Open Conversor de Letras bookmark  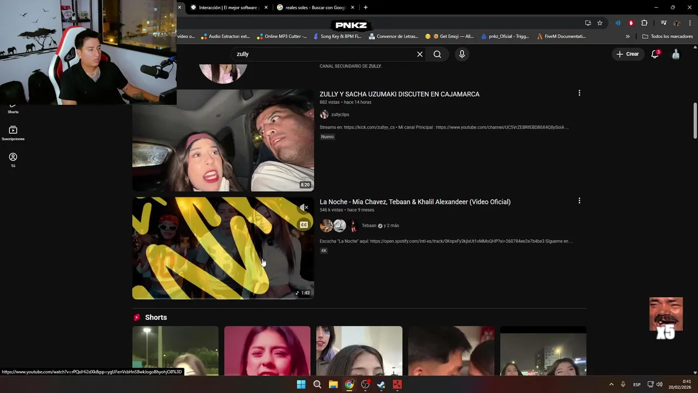(394, 37)
